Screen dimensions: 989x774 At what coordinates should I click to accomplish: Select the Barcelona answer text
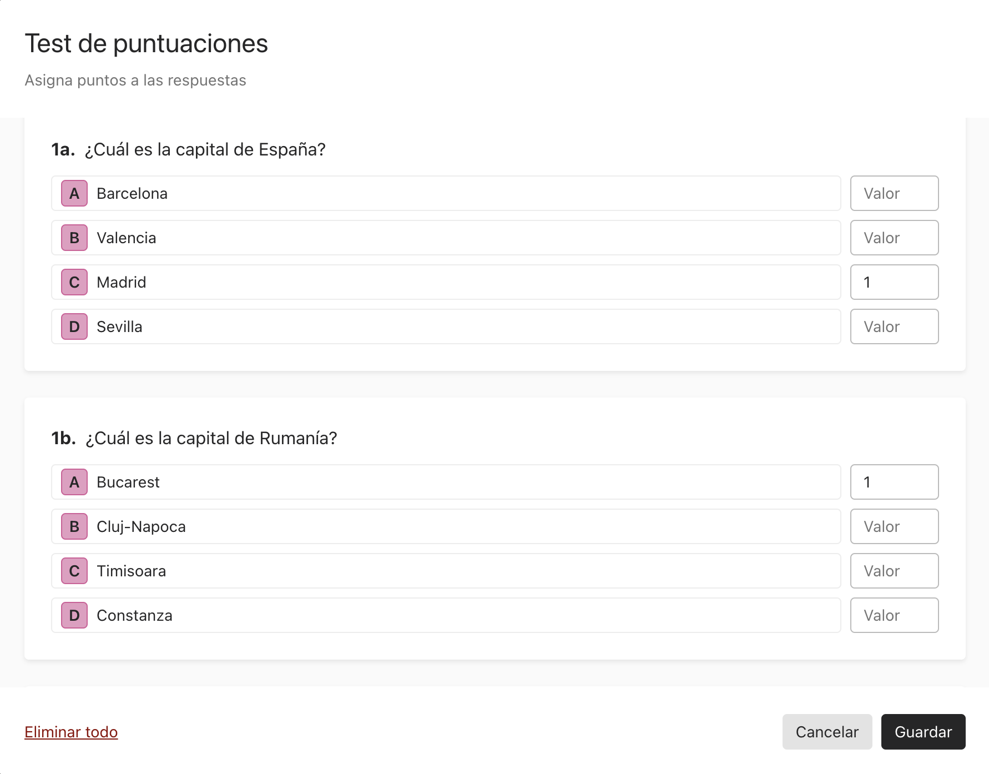[132, 193]
